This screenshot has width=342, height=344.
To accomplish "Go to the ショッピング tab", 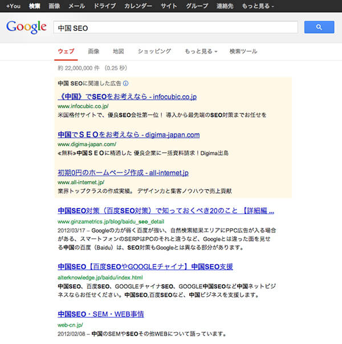I will tap(154, 51).
